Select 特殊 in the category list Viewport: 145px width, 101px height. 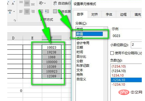[80, 75]
